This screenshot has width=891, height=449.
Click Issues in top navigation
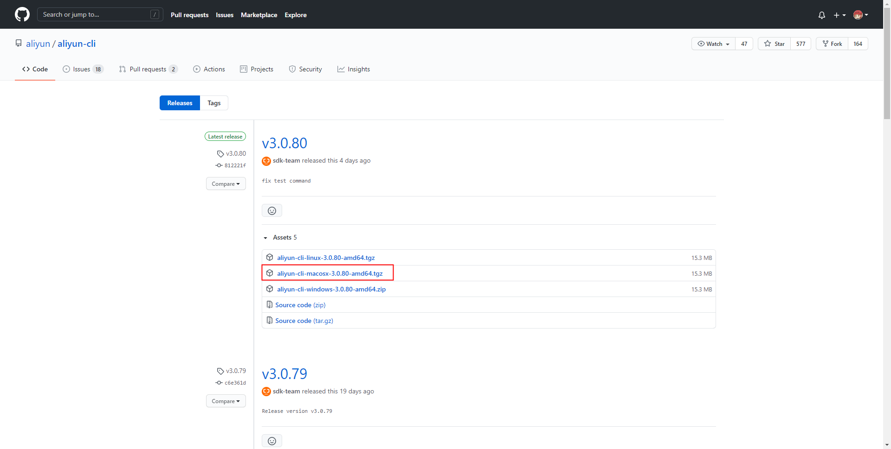(225, 15)
